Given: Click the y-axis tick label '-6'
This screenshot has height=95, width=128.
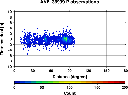Looking at the screenshot, I should coord(10,56).
